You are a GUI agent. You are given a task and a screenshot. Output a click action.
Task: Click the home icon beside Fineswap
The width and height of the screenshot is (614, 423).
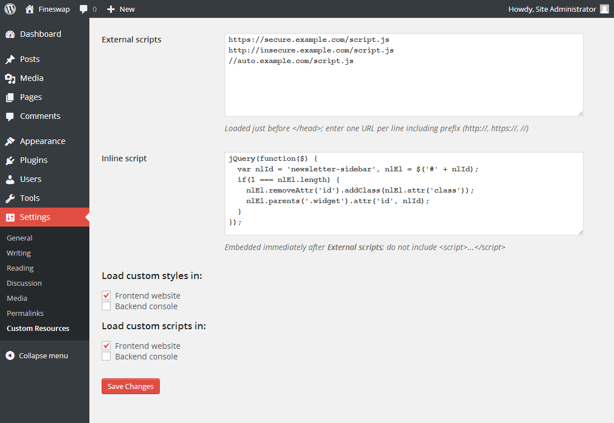tap(30, 9)
